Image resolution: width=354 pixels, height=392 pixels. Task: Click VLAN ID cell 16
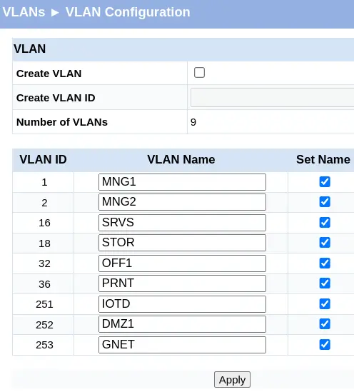(44, 223)
